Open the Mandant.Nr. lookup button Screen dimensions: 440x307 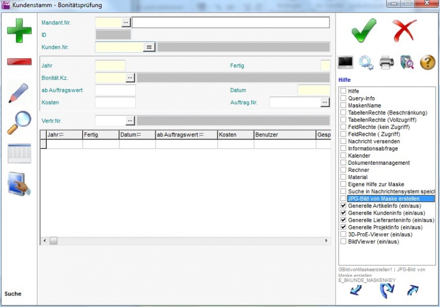point(127,23)
